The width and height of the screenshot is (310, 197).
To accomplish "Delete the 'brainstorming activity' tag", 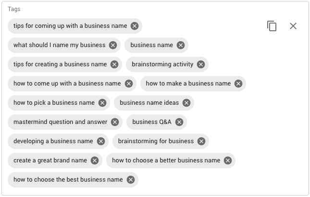I will click(x=201, y=64).
